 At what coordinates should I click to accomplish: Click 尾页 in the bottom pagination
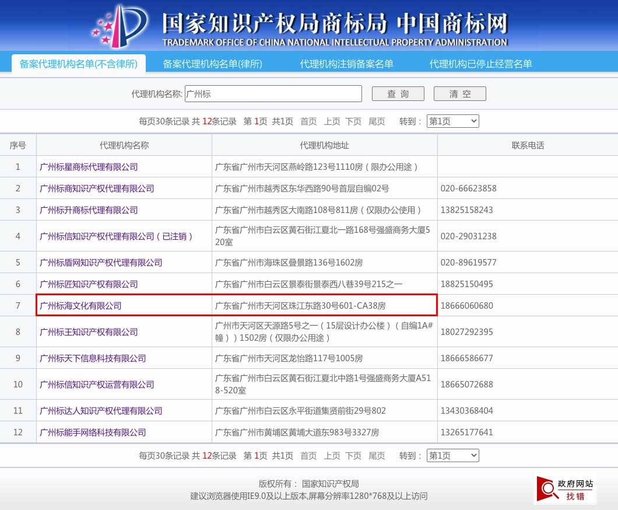pyautogui.click(x=377, y=456)
